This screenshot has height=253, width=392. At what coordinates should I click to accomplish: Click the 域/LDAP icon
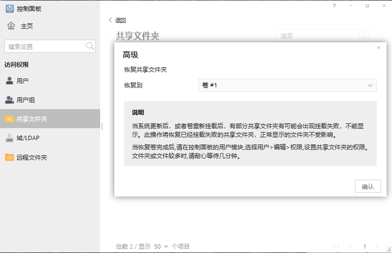coord(9,138)
